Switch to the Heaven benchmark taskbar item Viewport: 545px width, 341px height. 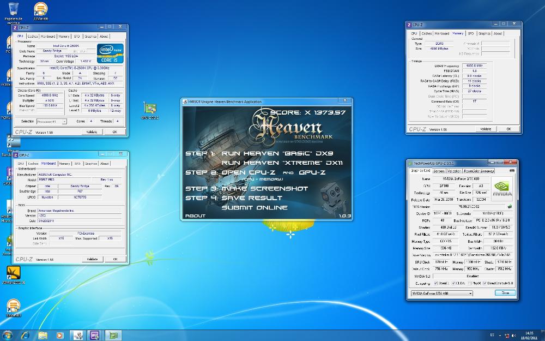(x=78, y=336)
